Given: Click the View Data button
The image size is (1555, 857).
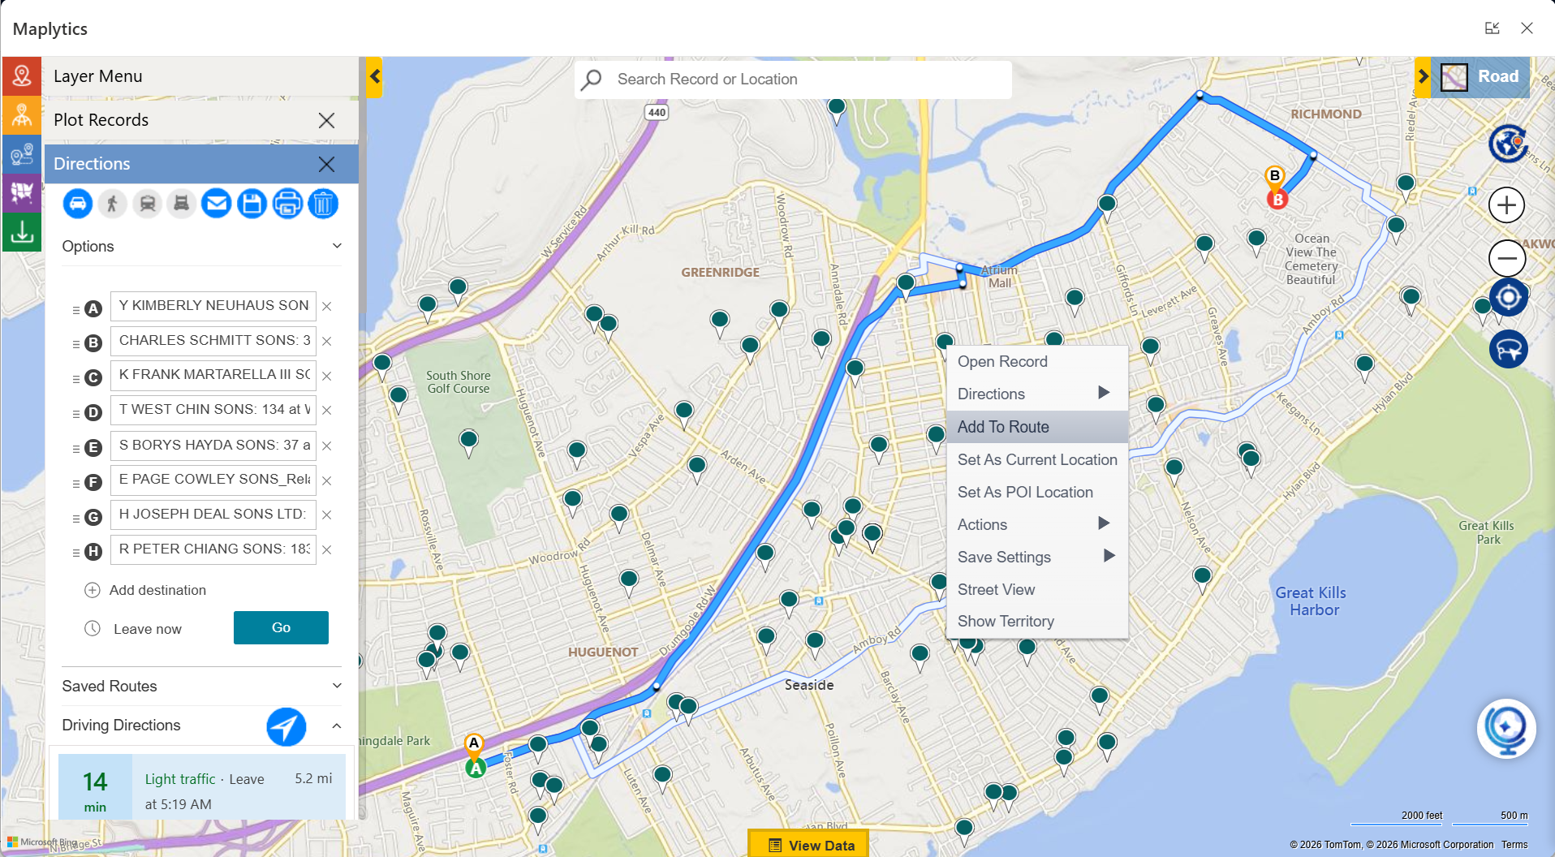Looking at the screenshot, I should tap(808, 844).
